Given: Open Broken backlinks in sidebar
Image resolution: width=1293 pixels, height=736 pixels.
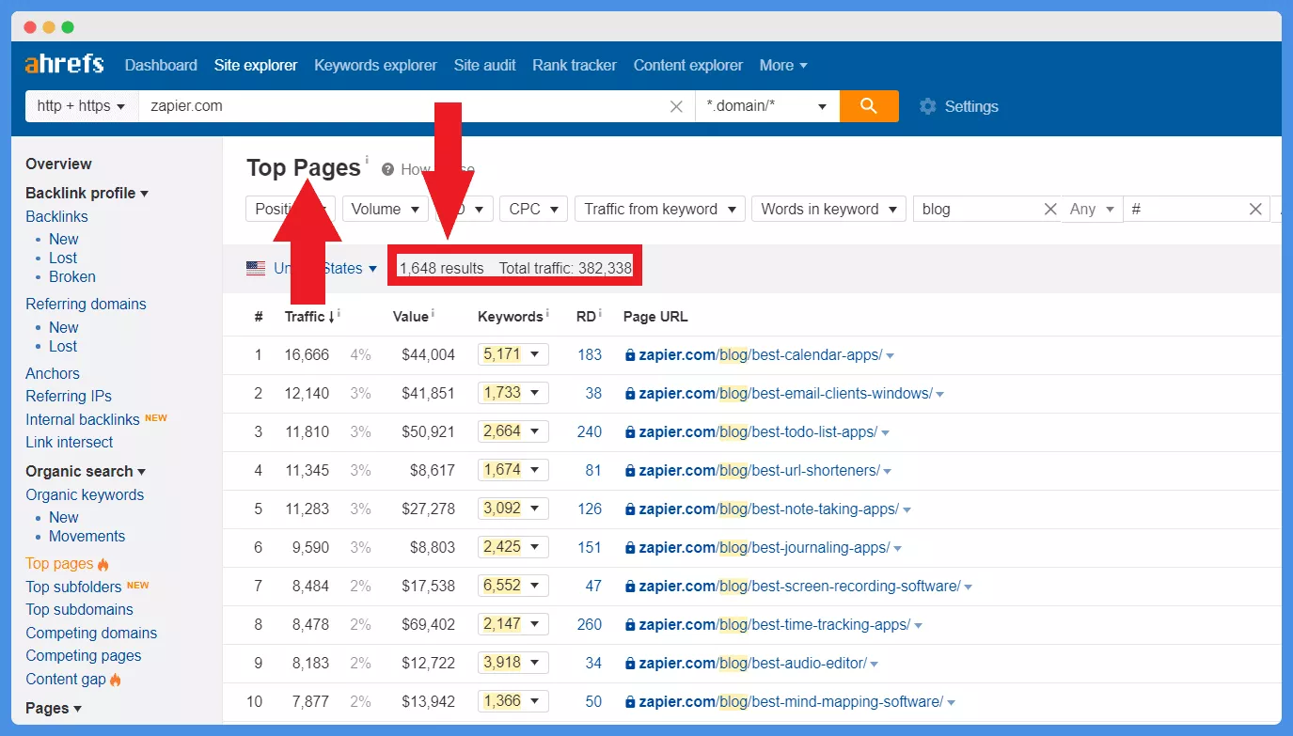Looking at the screenshot, I should (72, 276).
